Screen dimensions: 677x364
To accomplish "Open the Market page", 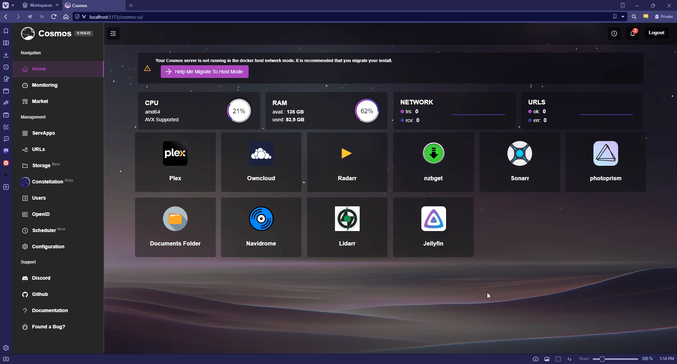I will [x=58, y=101].
